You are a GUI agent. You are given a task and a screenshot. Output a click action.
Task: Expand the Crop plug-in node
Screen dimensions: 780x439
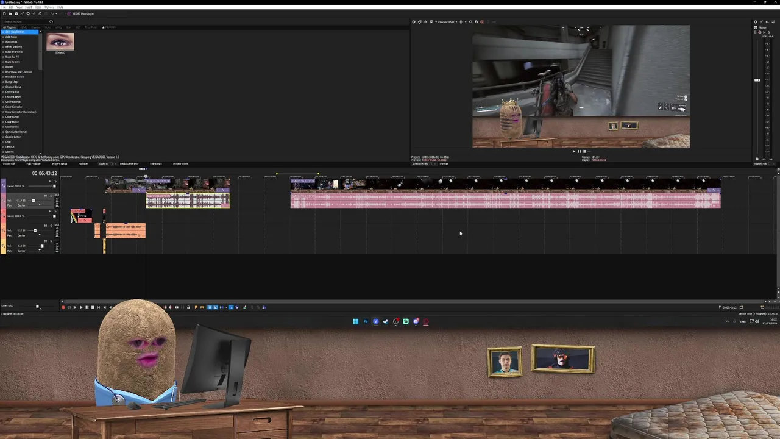pos(3,141)
